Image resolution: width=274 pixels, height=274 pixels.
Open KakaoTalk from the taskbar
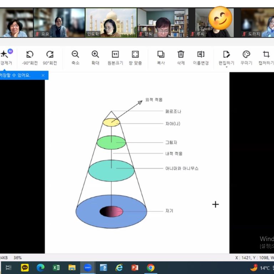point(25,268)
